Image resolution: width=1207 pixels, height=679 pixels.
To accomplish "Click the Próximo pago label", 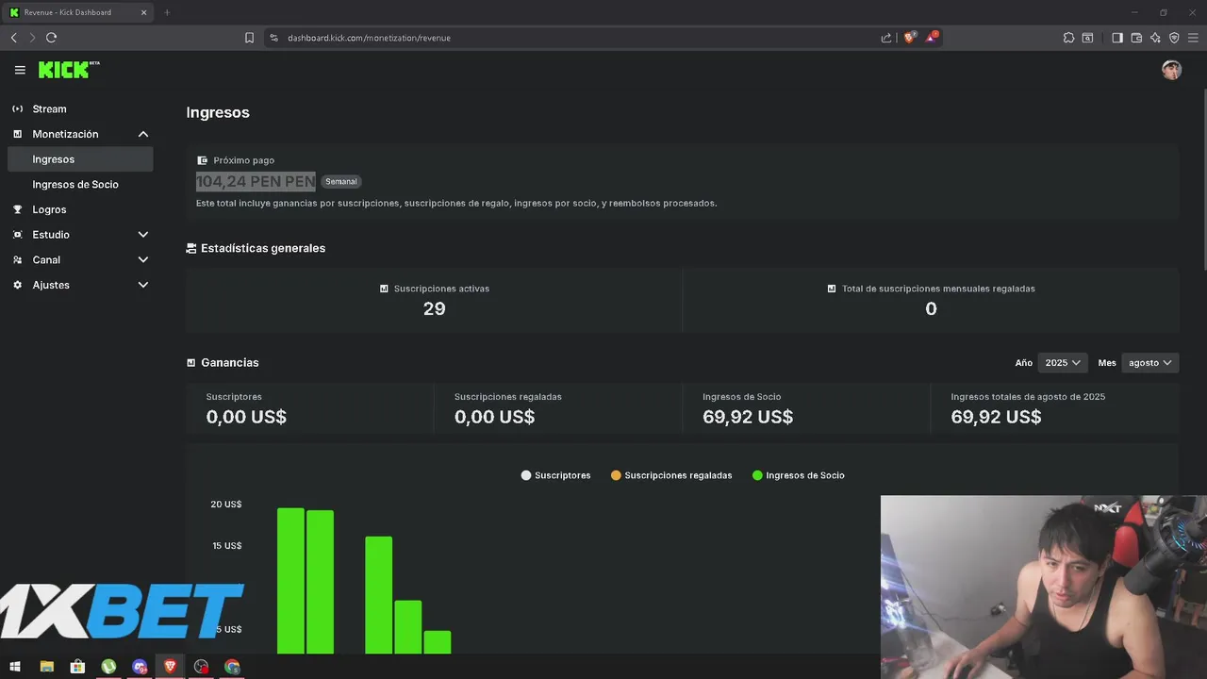I will pos(243,160).
